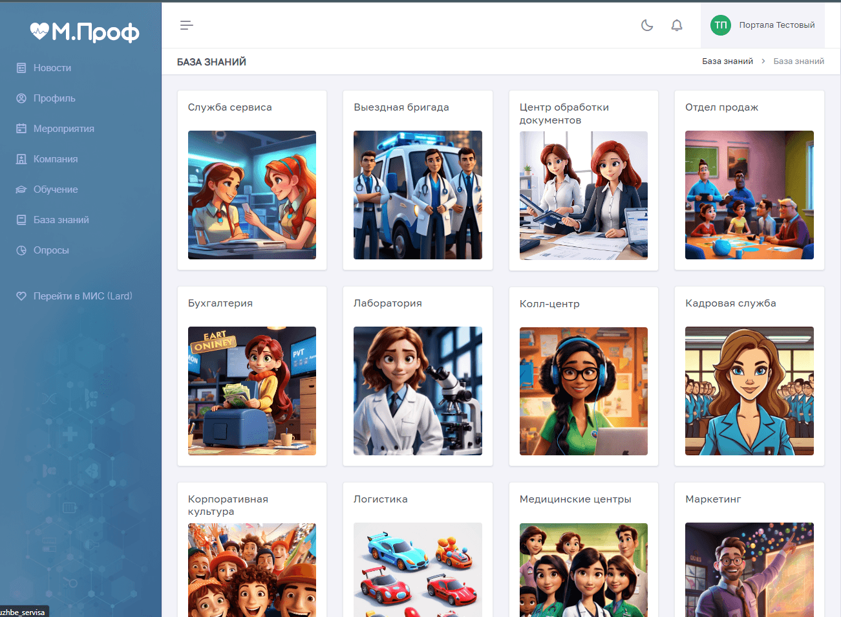The height and width of the screenshot is (617, 841).
Task: Click the Новости icon in the sidebar
Action: (21, 68)
